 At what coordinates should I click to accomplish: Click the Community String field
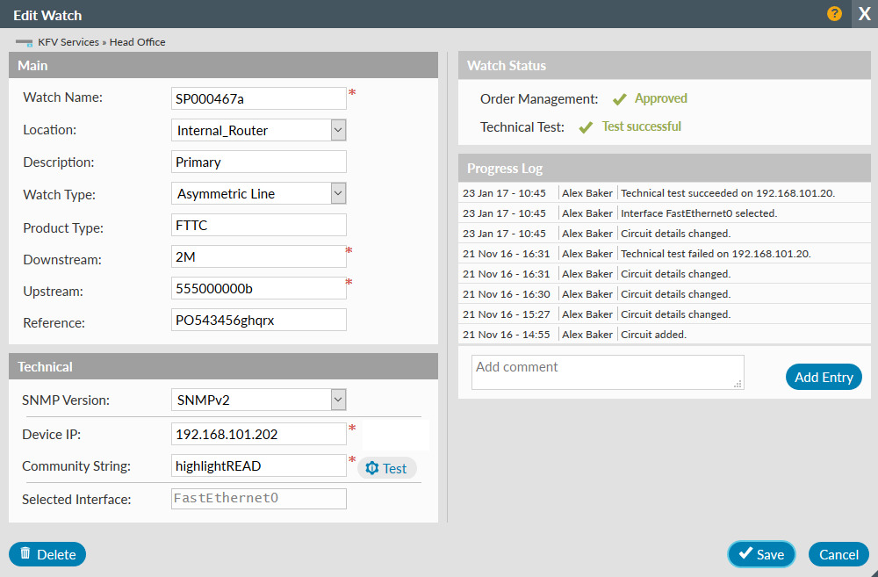(259, 466)
